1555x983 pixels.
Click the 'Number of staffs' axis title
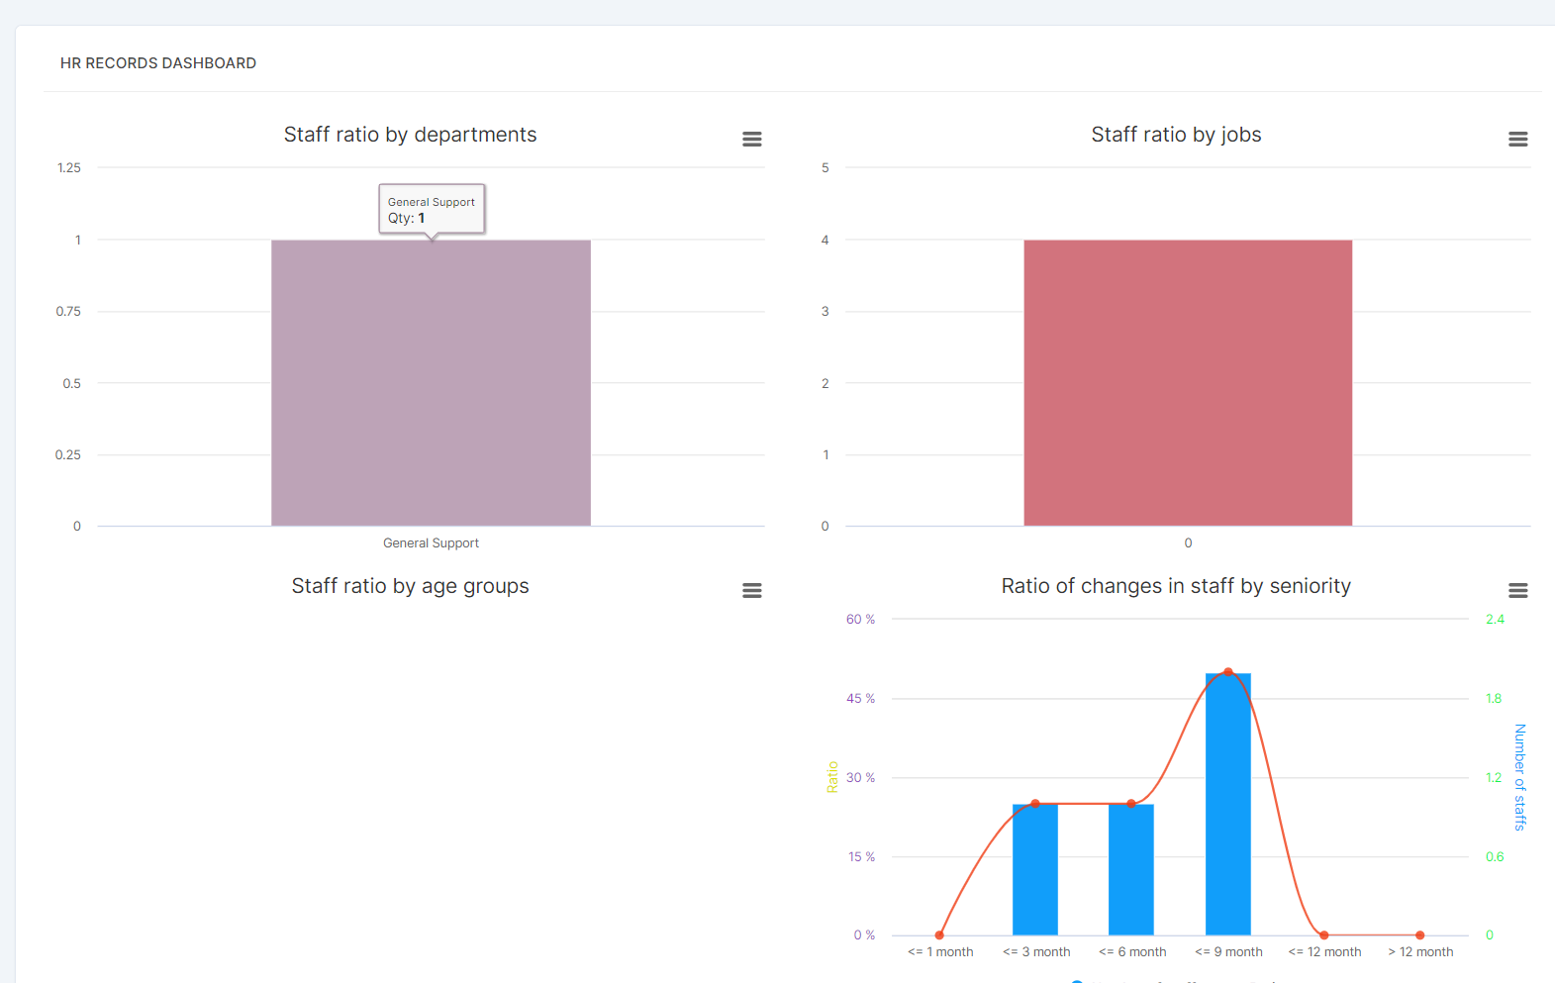click(x=1520, y=777)
